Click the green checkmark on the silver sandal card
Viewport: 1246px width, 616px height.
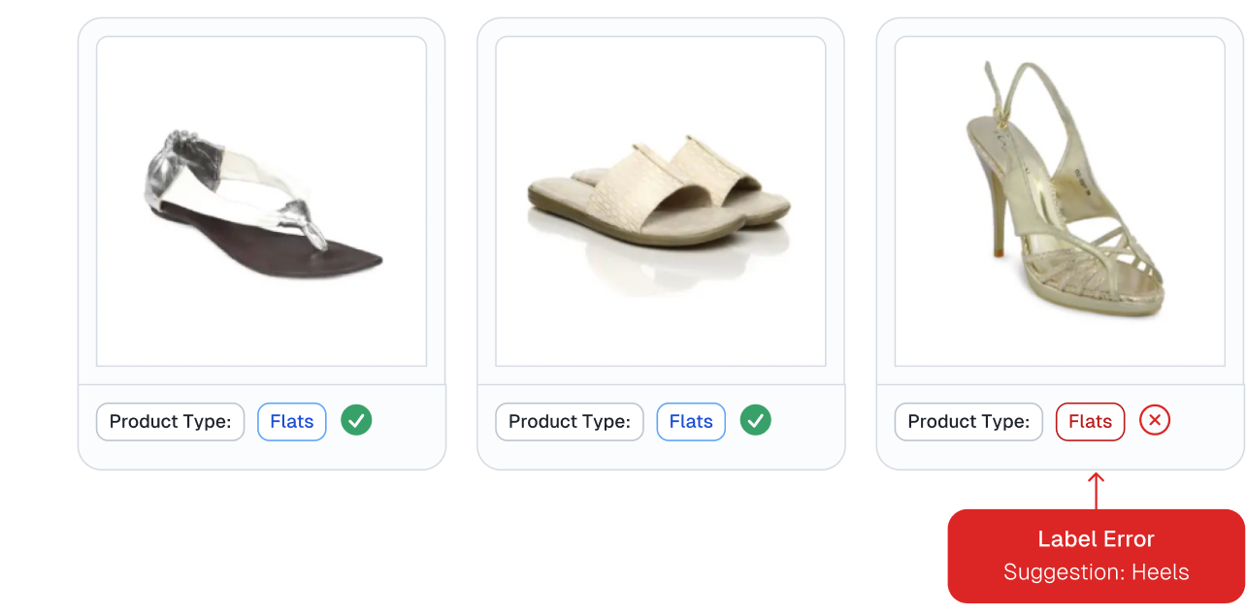[x=357, y=420]
